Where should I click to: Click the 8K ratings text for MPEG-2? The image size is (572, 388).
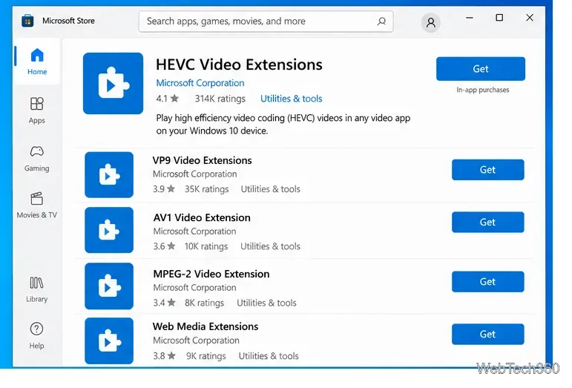tap(204, 303)
